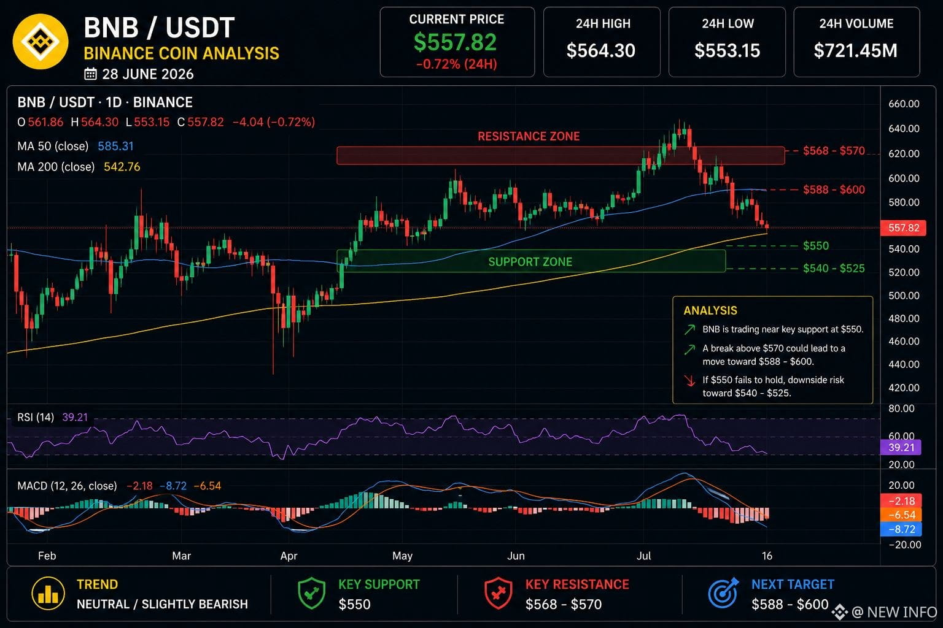Click the yellow bar chart Trend icon
This screenshot has width=943, height=628.
pos(48,593)
